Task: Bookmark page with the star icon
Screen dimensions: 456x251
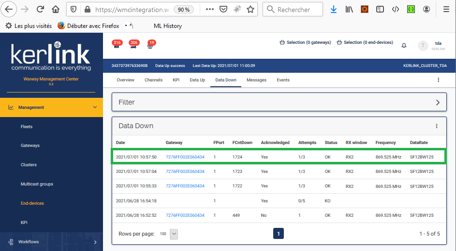Action: point(250,9)
